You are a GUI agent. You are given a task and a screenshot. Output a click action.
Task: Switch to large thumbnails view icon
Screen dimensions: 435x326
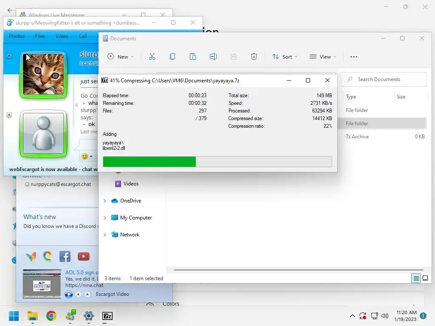(x=425, y=278)
